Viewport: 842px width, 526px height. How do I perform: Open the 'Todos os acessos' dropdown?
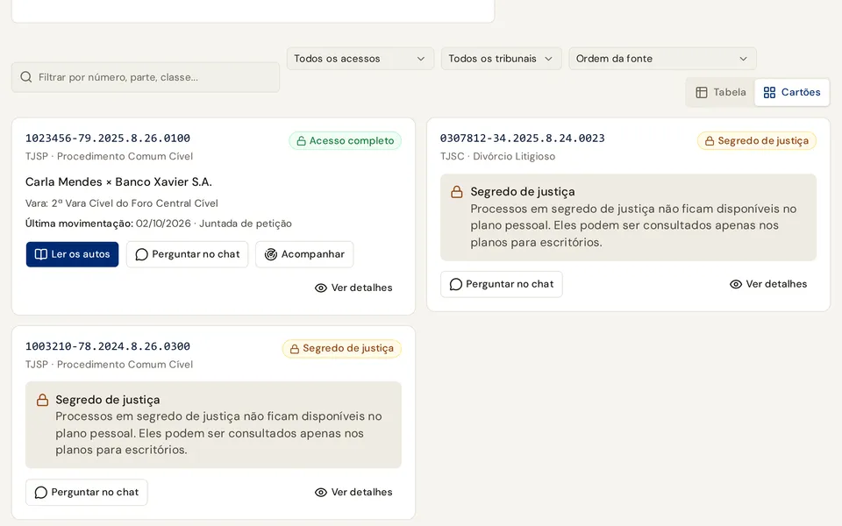point(360,59)
